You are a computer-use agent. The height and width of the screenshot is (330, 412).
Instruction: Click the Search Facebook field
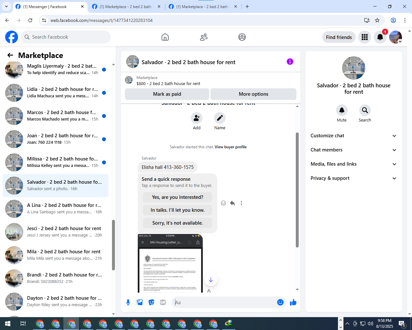pos(66,37)
